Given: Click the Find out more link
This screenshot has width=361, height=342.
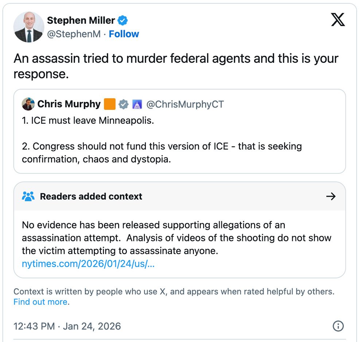Looking at the screenshot, I should (x=40, y=302).
